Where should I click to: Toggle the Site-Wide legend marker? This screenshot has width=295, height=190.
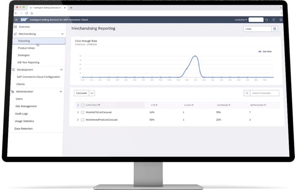(x=260, y=51)
